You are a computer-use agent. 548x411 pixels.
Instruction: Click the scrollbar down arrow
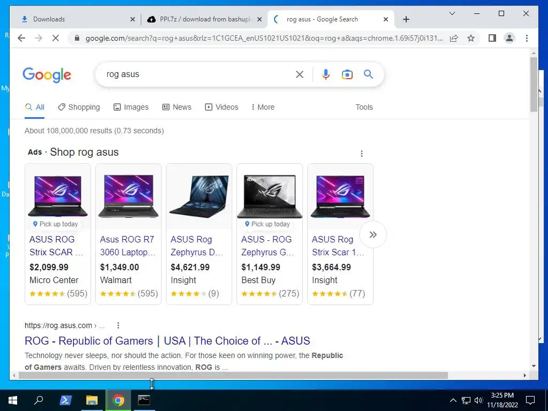point(534,366)
